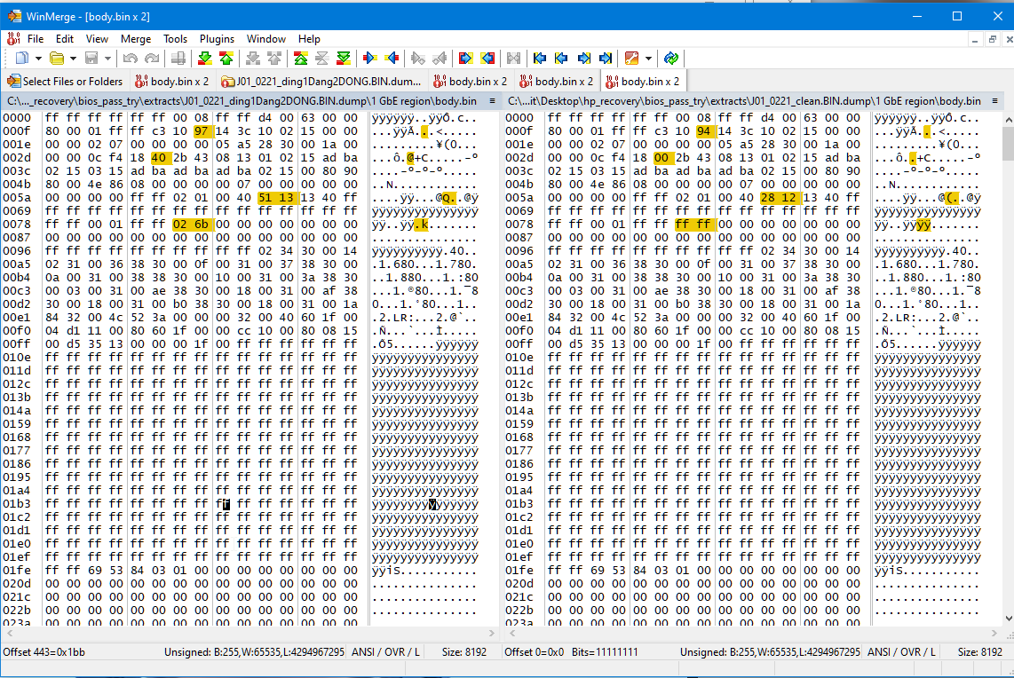Open the File menu
The height and width of the screenshot is (678, 1014).
(36, 39)
